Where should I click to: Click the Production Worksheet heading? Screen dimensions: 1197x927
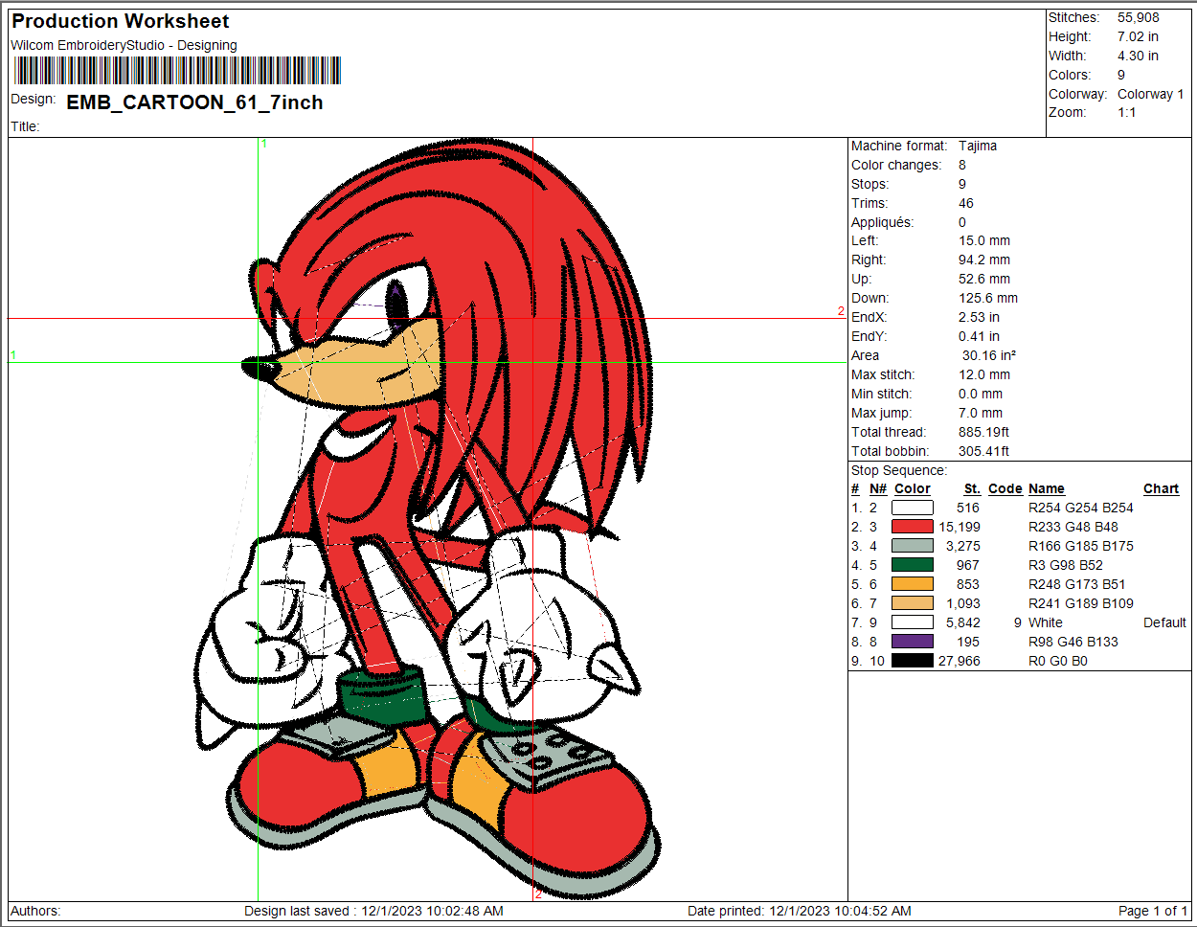121,21
